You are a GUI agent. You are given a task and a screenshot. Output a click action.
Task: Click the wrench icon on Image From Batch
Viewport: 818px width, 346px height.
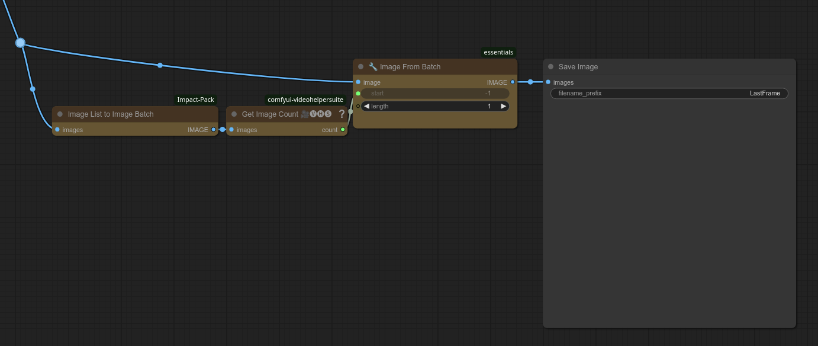pyautogui.click(x=373, y=67)
